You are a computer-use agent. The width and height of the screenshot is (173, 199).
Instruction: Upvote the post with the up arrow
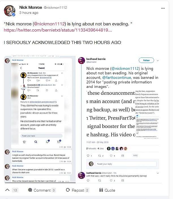click(x=7, y=190)
